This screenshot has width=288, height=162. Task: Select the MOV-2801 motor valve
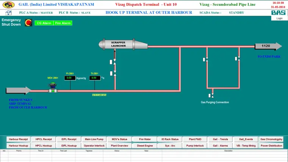pyautogui.click(x=53, y=88)
